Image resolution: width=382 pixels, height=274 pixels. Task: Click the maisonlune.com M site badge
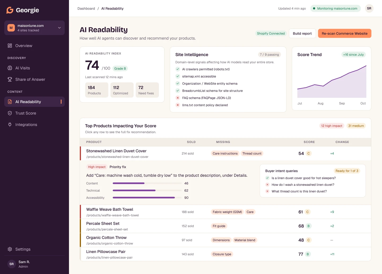point(11,28)
